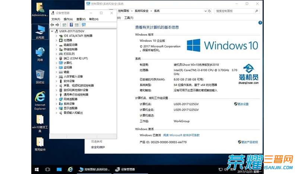This screenshot has height=174, width=295.
Task: Select the 人体学输入设备 category icon
Action: pyautogui.click(x=61, y=76)
